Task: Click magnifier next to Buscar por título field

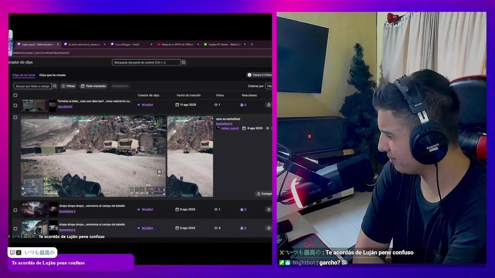Action: pos(55,86)
